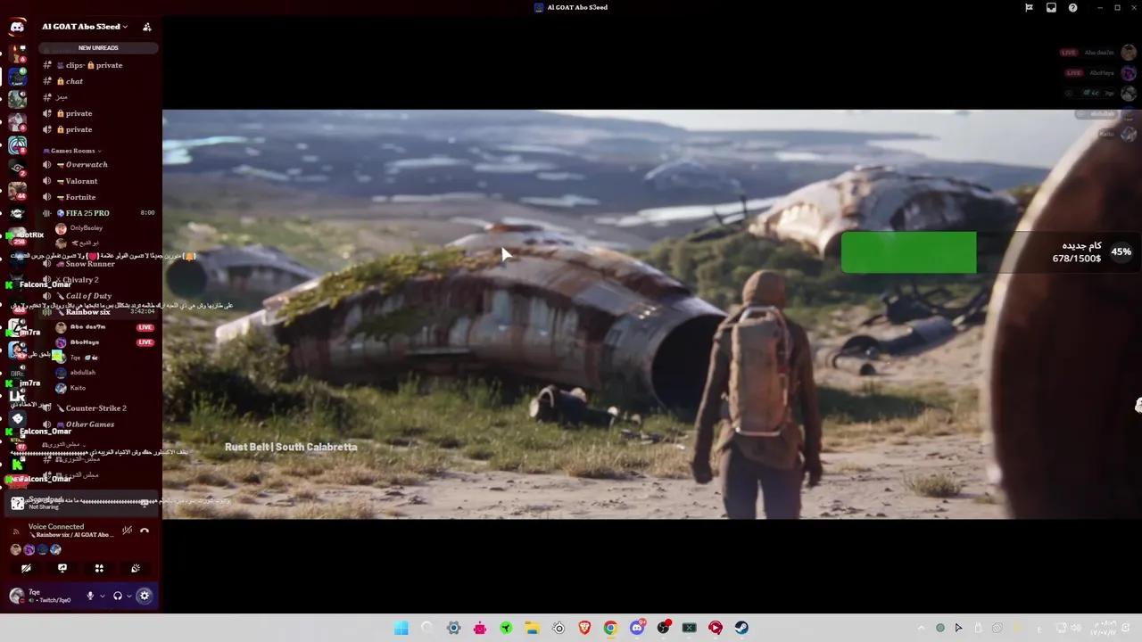Collapse the Games Rooms category
This screenshot has width=1142, height=642.
(x=73, y=151)
